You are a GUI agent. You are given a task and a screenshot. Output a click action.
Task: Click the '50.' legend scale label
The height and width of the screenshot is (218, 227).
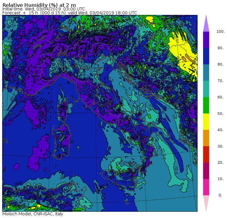pos(220,114)
